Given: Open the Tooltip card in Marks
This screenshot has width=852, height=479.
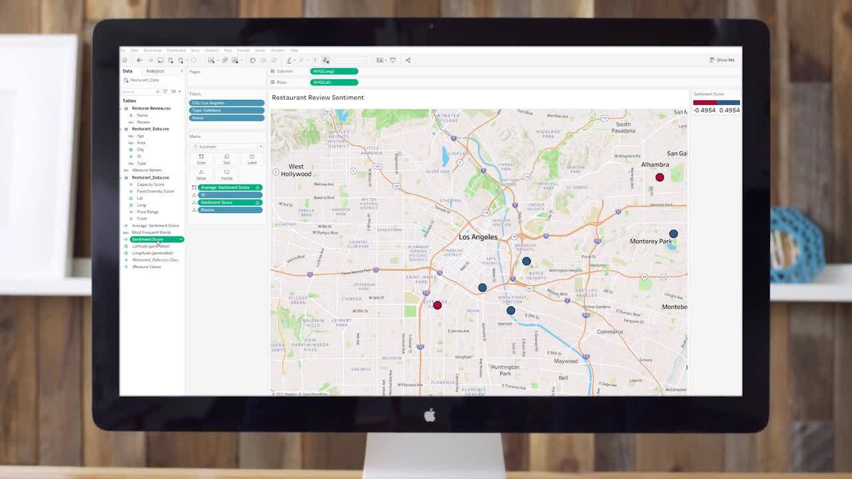Looking at the screenshot, I should pos(226,174).
